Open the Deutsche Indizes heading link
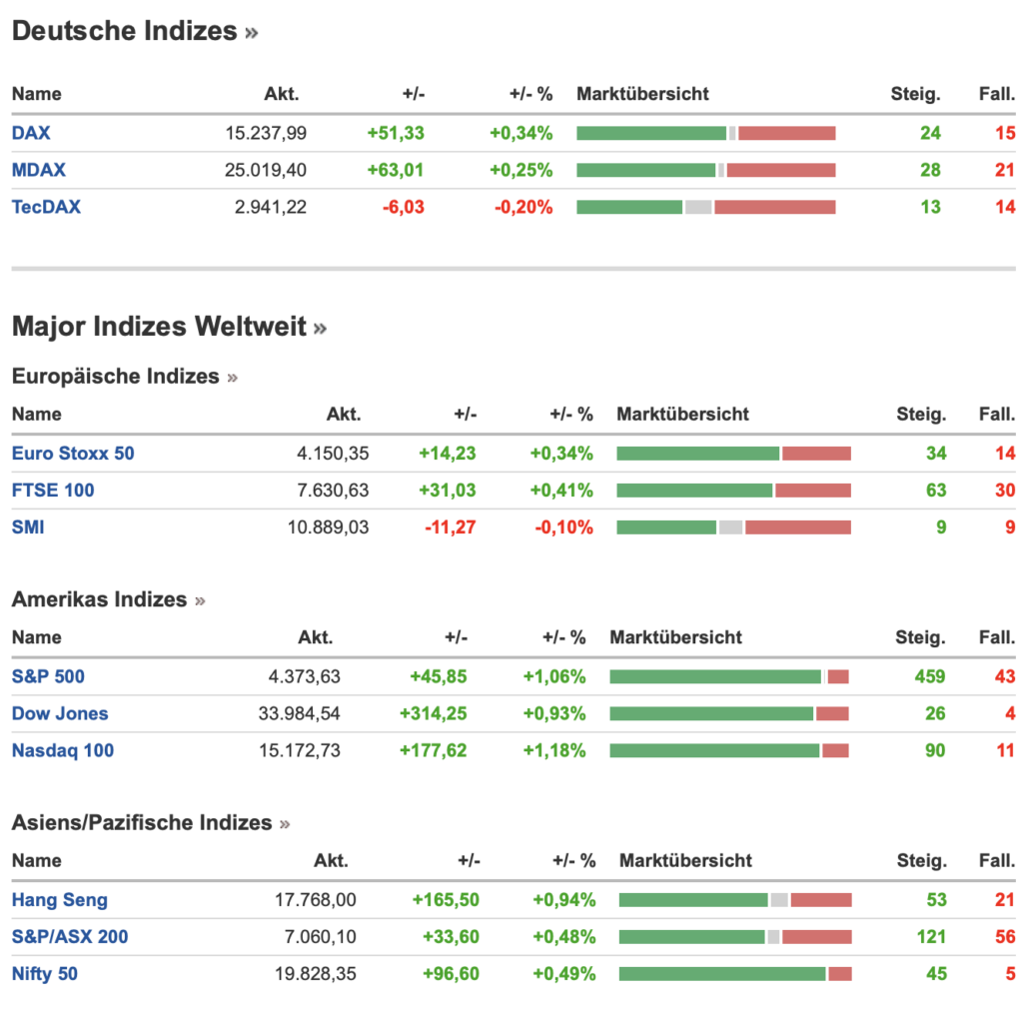The width and height of the screenshot is (1029, 1027). 135,31
